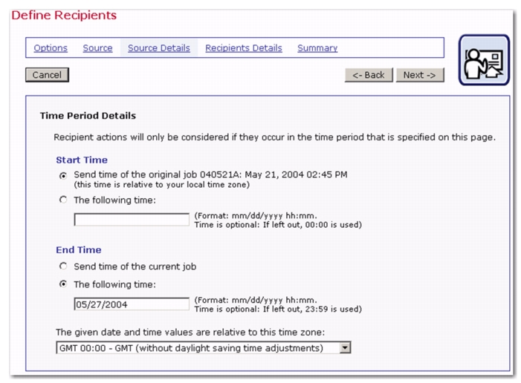
Task: Click the End Time field showing 05/27/2004
Action: click(132, 304)
